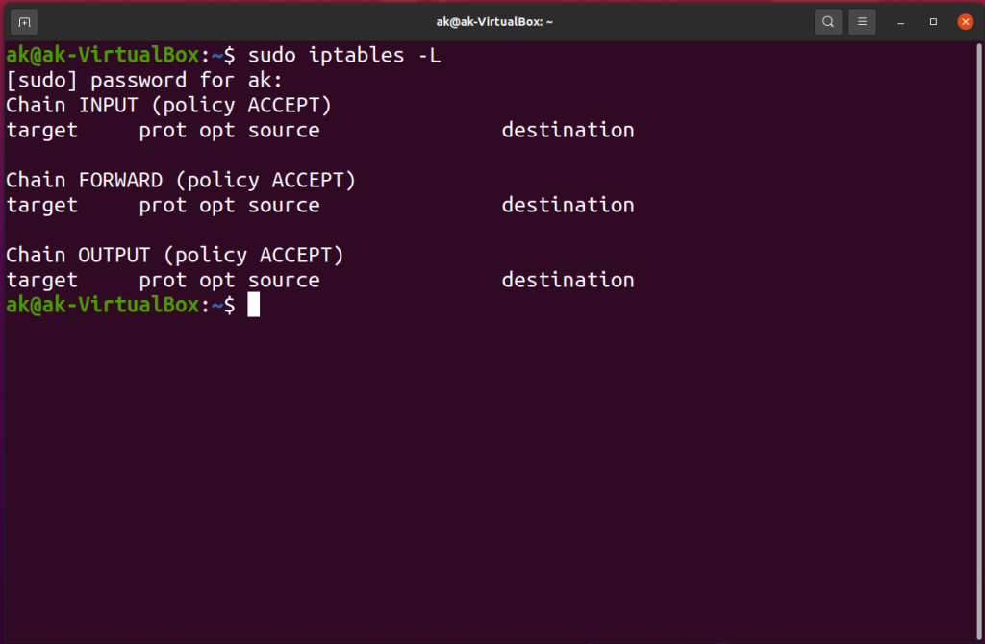The width and height of the screenshot is (985, 644).
Task: Minimize the terminal window
Action: click(900, 20)
